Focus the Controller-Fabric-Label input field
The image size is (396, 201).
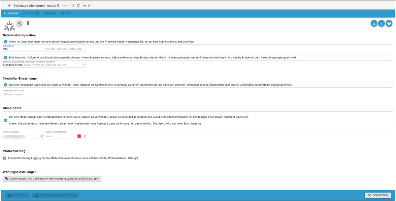click(x=32, y=95)
